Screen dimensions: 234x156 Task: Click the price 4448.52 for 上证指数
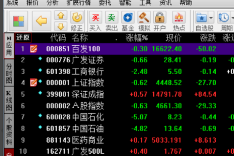click(x=169, y=83)
